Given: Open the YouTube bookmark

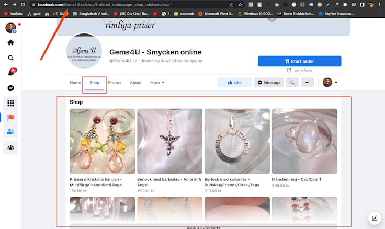Looking at the screenshot, I should click(14, 14).
